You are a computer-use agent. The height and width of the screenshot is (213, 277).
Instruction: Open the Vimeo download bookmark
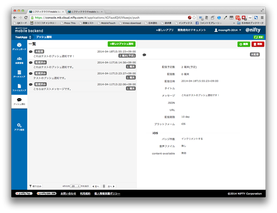click(130, 23)
